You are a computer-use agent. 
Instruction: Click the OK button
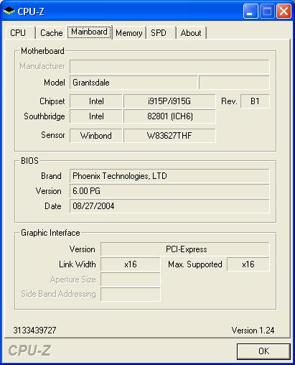(x=263, y=351)
